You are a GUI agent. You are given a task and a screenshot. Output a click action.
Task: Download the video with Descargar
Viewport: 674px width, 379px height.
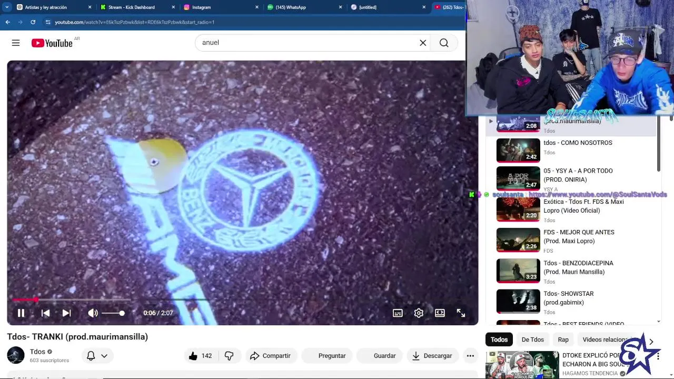click(x=432, y=356)
